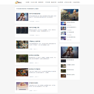Screen dimensions: 94x94
Task: Open the purple and beige game thumbnail
Action: (22, 86)
